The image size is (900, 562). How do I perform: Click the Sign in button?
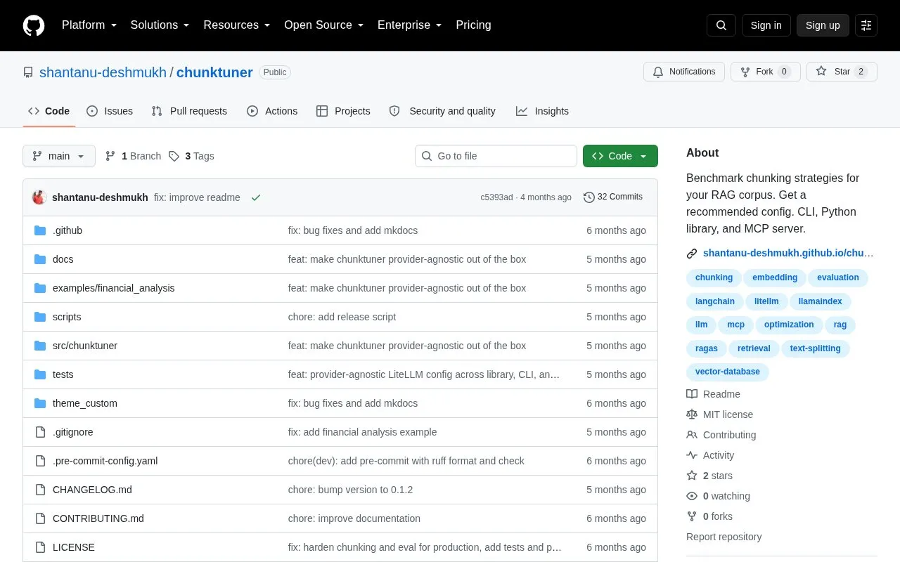(x=766, y=25)
